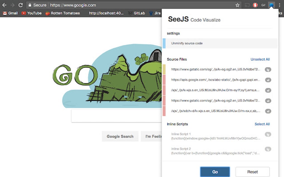This screenshot has height=177, width=284.
Task: Bookmark this page with the star icon
Action: pos(238,5)
